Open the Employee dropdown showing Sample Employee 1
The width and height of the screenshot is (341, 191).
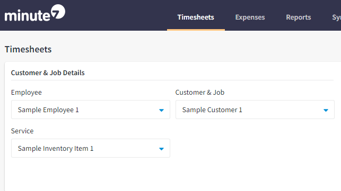pyautogui.click(x=91, y=110)
